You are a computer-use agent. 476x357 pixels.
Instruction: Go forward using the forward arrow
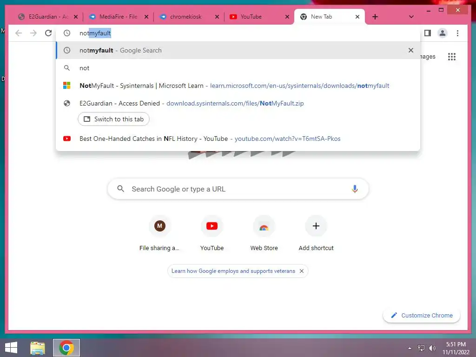(33, 33)
